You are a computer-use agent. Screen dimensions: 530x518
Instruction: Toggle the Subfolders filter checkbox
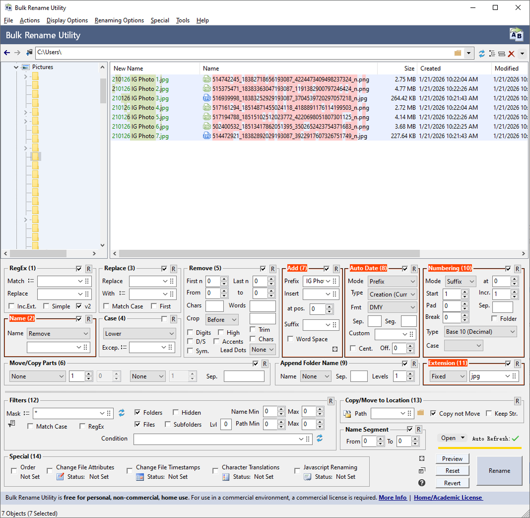(x=168, y=425)
